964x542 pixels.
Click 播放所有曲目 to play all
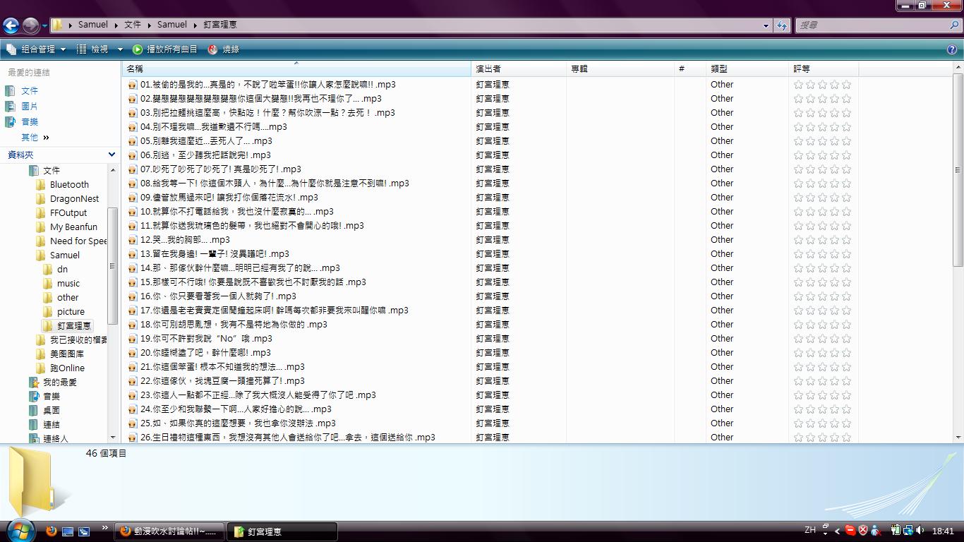(165, 49)
